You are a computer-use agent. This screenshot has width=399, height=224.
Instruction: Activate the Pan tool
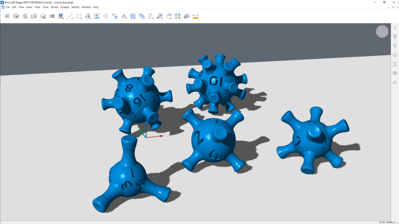[169, 16]
